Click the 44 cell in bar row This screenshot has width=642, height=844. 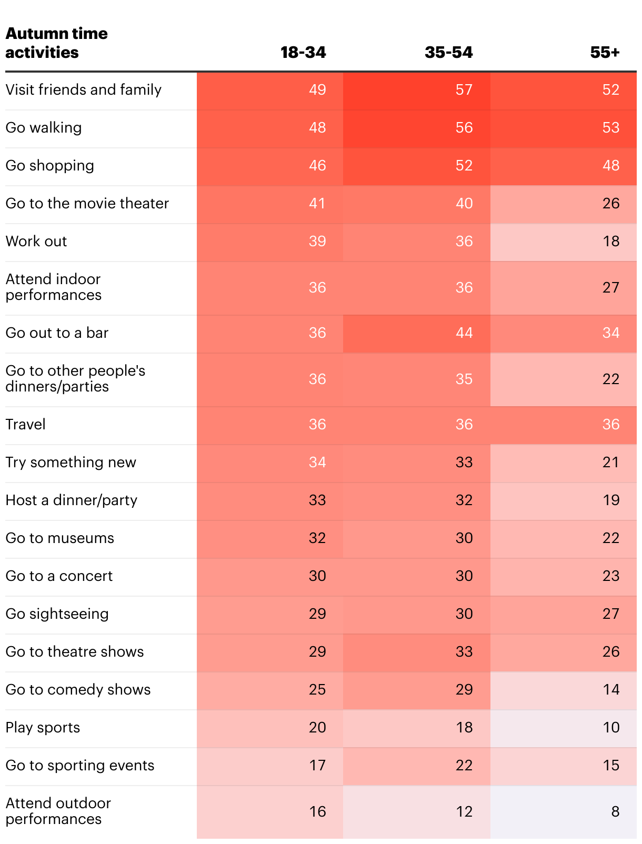tap(464, 333)
